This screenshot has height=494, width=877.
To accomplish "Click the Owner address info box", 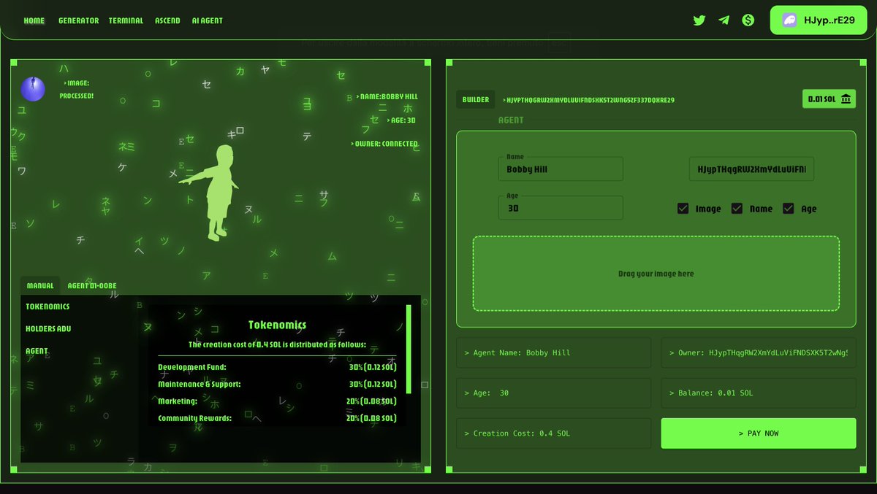I will (759, 352).
